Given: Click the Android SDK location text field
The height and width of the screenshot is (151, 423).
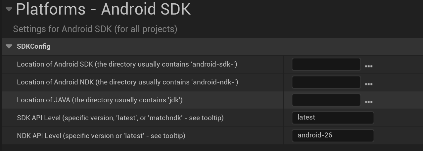Looking at the screenshot, I should click(326, 64).
